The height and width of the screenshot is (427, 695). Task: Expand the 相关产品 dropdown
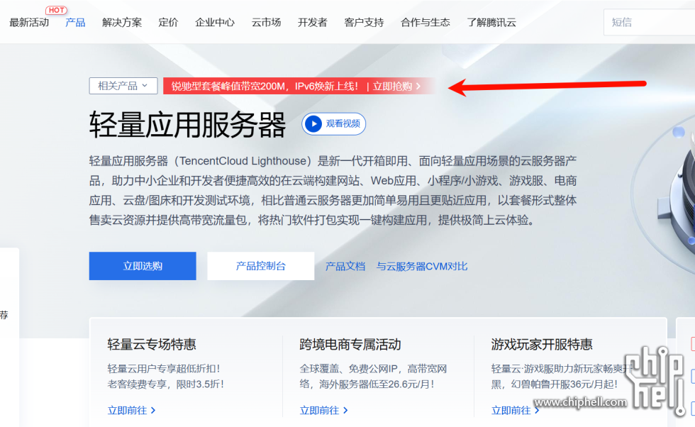(123, 86)
